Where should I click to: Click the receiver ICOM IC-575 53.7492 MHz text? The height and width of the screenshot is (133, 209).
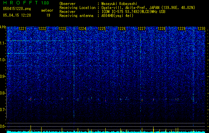[x=133, y=12]
